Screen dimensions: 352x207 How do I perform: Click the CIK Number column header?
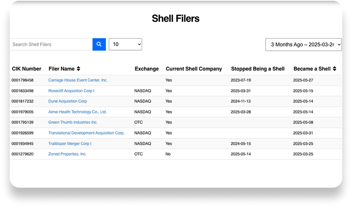click(27, 69)
